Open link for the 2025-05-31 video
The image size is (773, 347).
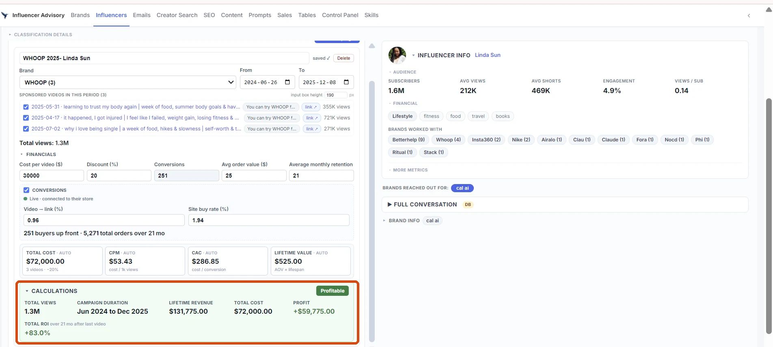click(311, 107)
